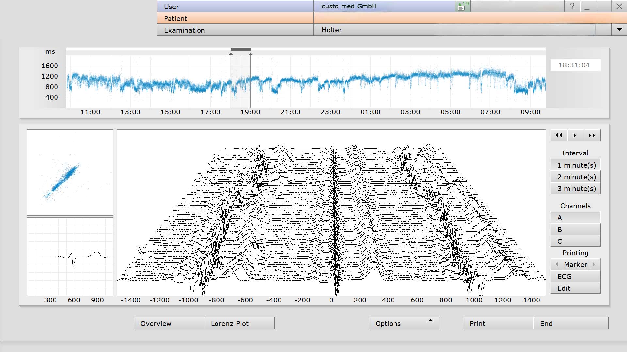
Task: Click the Print button
Action: pos(498,323)
